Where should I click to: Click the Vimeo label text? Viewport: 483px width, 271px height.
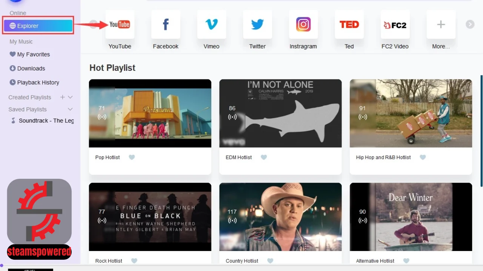tap(211, 46)
